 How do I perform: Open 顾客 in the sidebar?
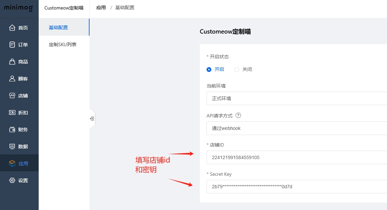click(x=19, y=78)
